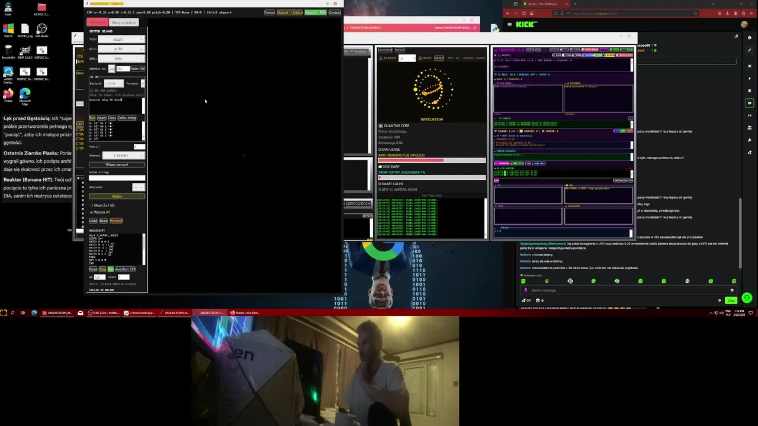Click the RESET button in core panel
Viewport: 758px width, 426px height.
click(439, 58)
